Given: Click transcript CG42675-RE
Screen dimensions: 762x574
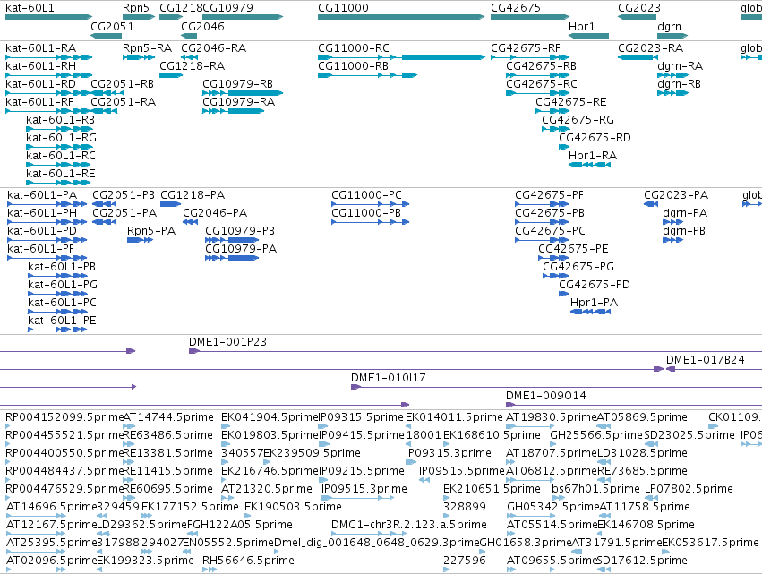Looking at the screenshot, I should coord(552,111).
